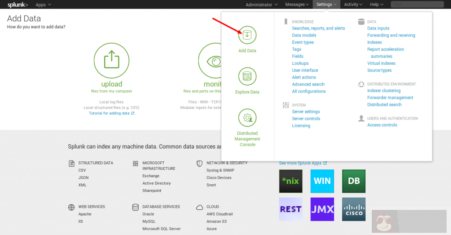Click the Add Data icon in Settings menu
Image resolution: width=451 pixels, height=235 pixels.
click(247, 35)
